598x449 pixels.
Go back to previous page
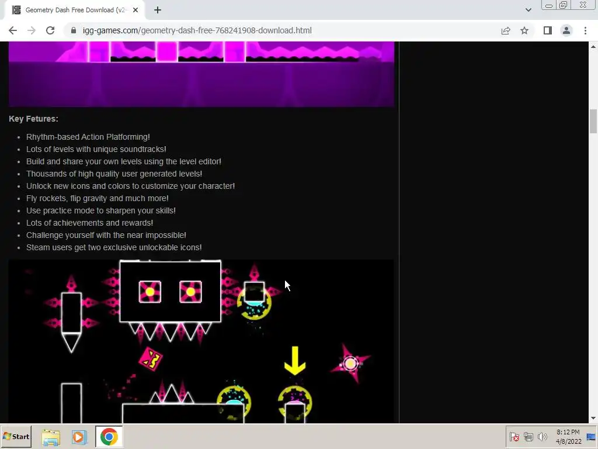pos(13,30)
